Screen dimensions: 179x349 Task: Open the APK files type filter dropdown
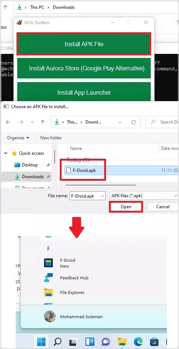tap(144, 196)
